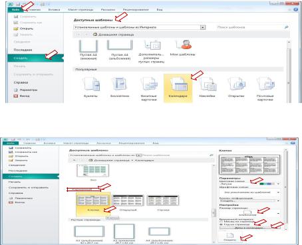Viewport: 302px width, 245px height.
Task: Select Создать in upper window backstage menu
Action: click(35, 58)
